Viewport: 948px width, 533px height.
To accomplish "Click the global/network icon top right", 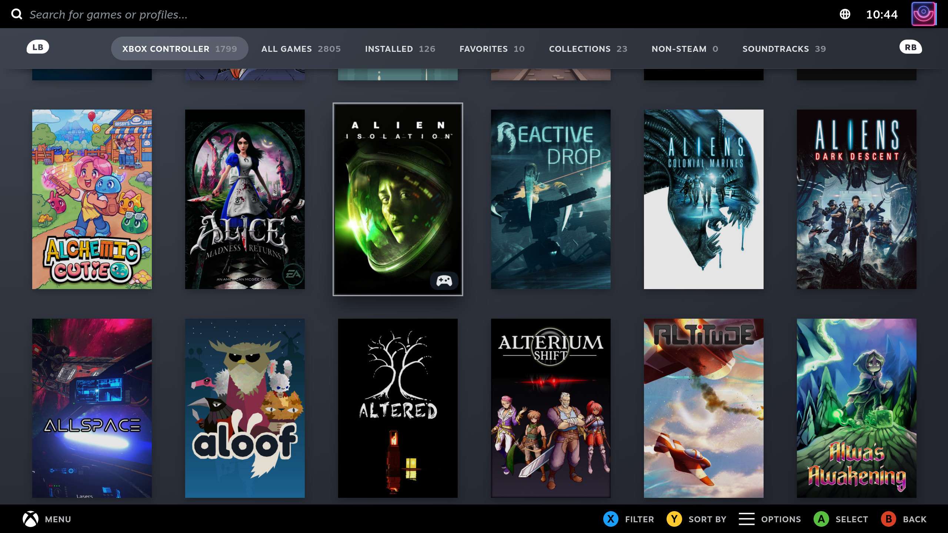I will pos(845,14).
